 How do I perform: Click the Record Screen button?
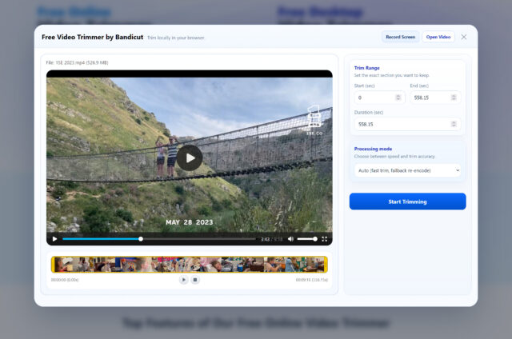coord(400,37)
